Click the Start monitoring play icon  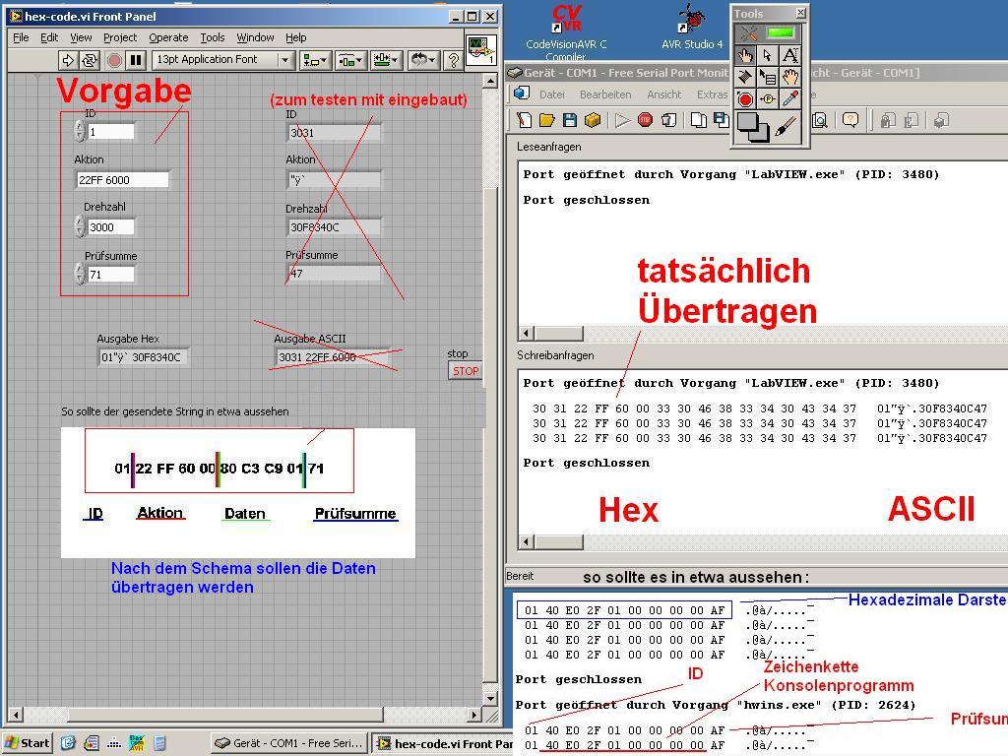coord(622,120)
